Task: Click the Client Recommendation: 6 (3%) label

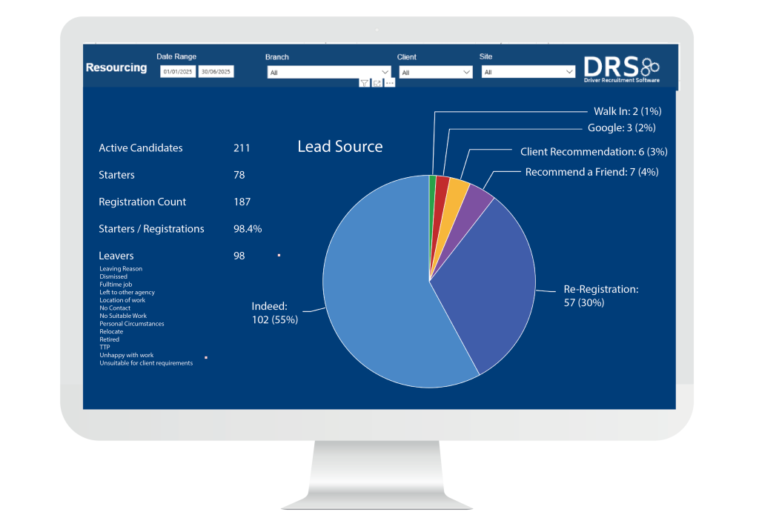Action: [594, 151]
